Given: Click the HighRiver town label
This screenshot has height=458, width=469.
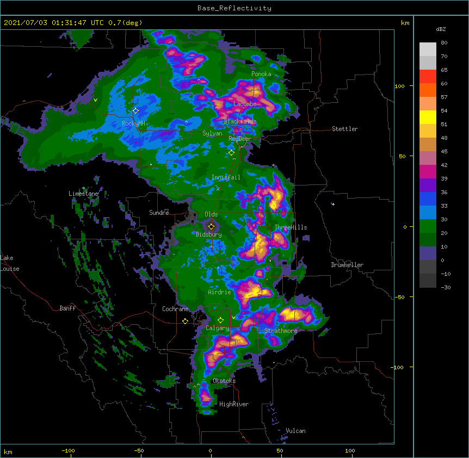Looking at the screenshot, I should (x=234, y=404).
